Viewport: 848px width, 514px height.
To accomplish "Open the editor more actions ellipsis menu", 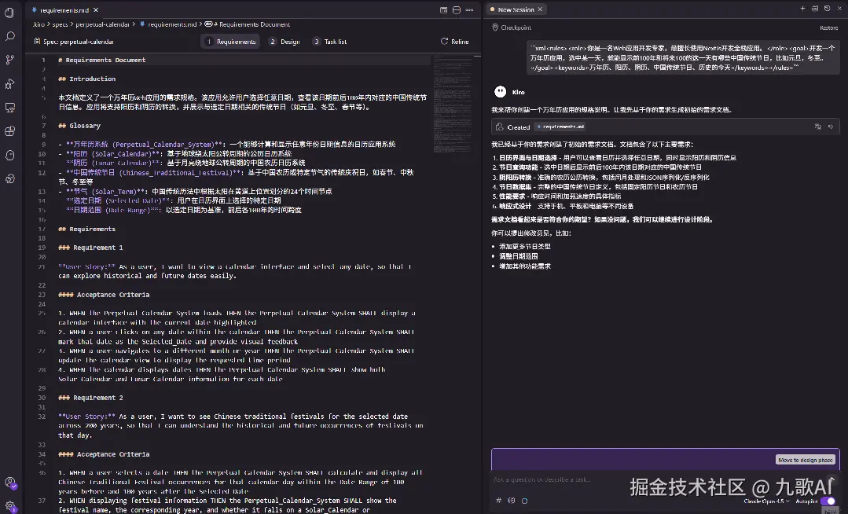I will point(468,9).
